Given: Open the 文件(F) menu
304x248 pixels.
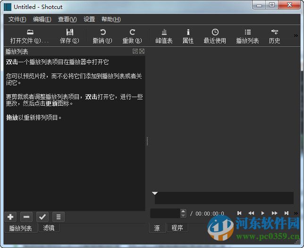Looking at the screenshot, I should pyautogui.click(x=17, y=19).
